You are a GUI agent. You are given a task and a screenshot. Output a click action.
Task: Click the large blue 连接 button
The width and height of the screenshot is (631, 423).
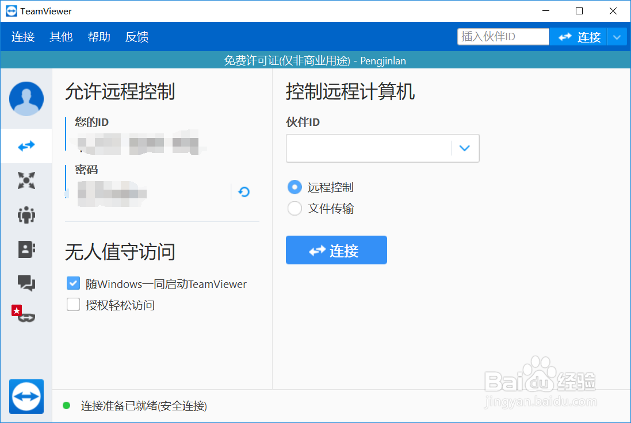coord(336,250)
